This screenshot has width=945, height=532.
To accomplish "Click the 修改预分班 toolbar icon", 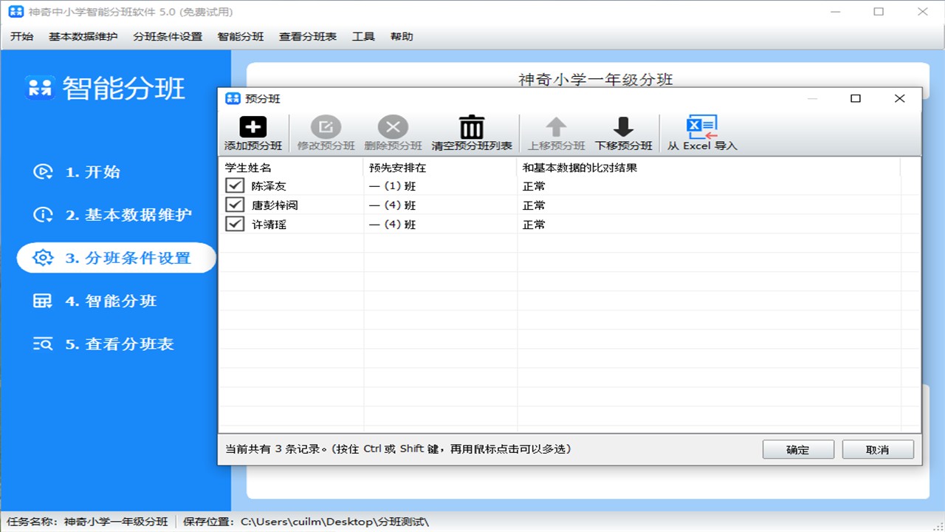I will tap(326, 126).
